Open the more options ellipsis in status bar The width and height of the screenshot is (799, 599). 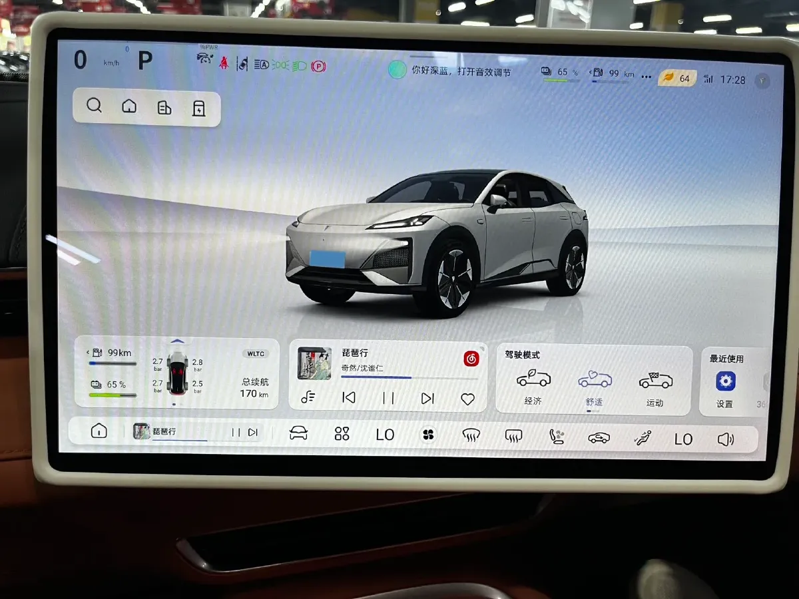point(646,77)
